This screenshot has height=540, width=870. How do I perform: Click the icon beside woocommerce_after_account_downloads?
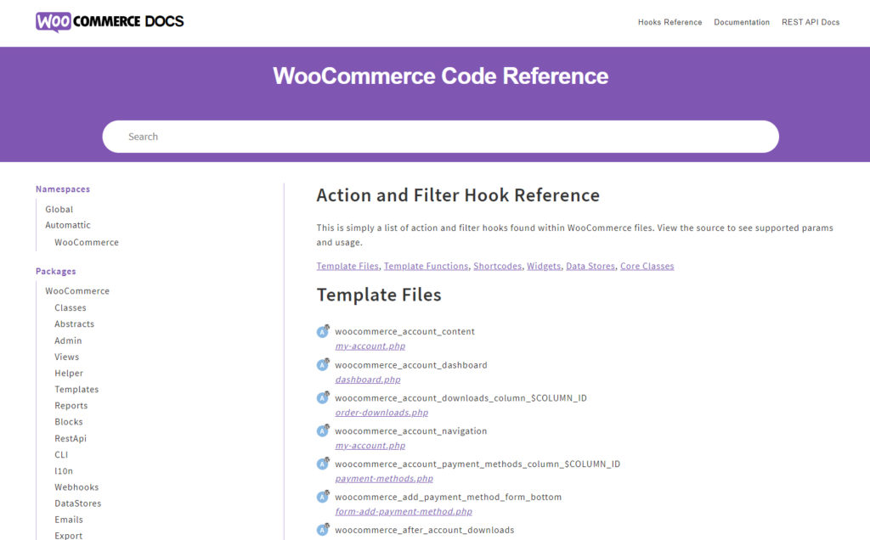point(323,530)
